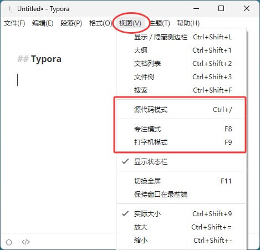The width and height of the screenshot is (260, 250).
Task: Choose 打字机模式 from the menu
Action: [181, 142]
